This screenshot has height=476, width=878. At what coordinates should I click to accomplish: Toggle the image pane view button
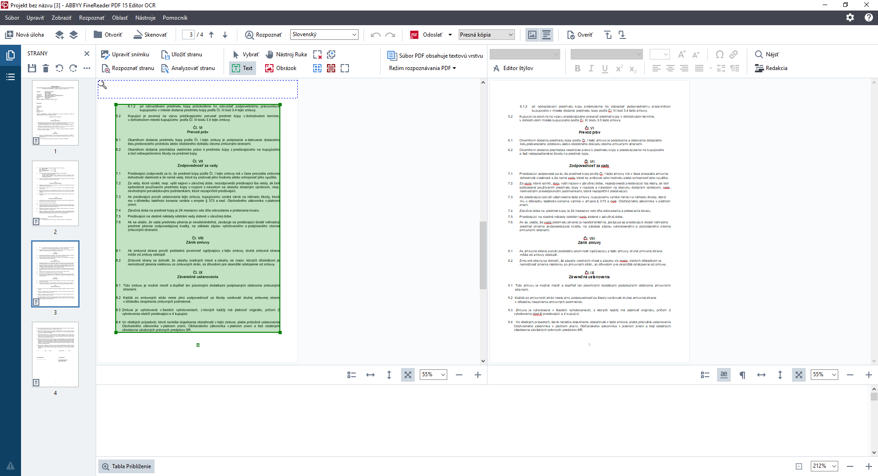(x=532, y=35)
